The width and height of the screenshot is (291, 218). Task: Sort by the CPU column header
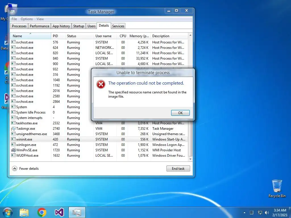pos(122,36)
